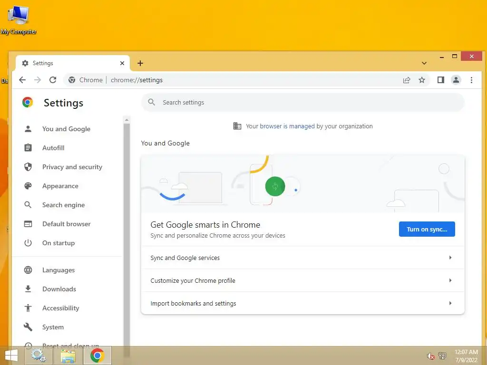Share this page via share icon

click(x=407, y=80)
